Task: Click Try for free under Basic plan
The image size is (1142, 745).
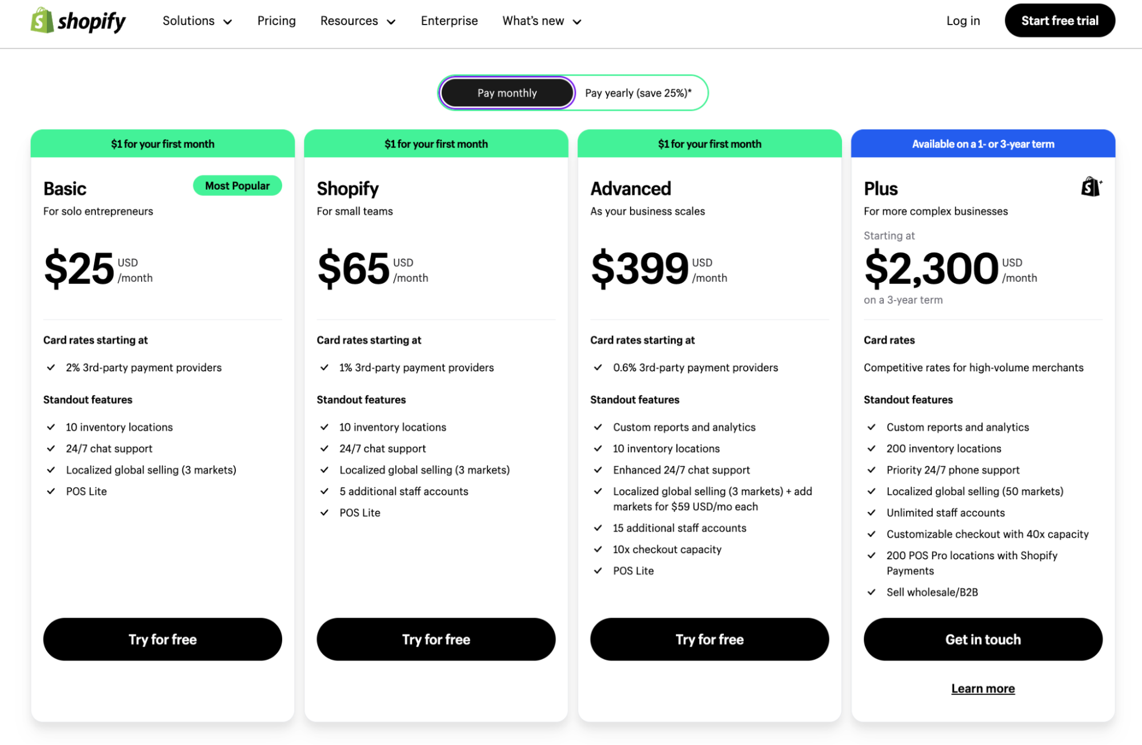Action: click(162, 639)
